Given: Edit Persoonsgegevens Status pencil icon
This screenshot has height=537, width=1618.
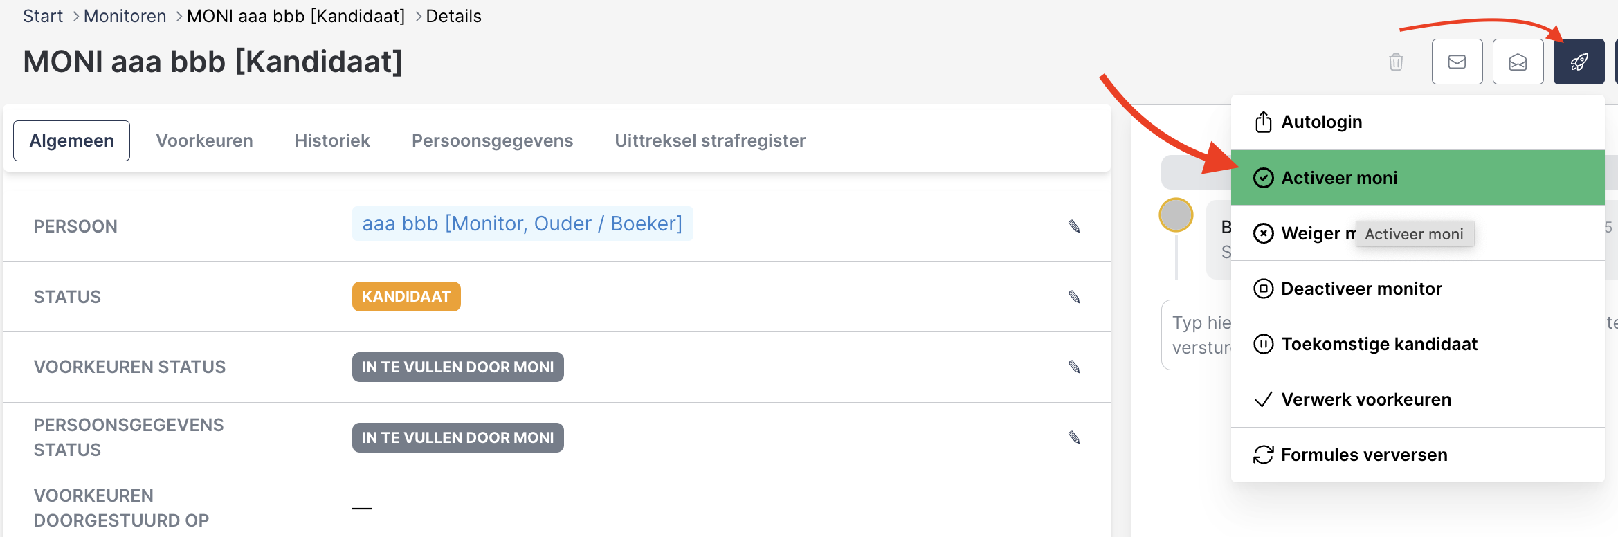Looking at the screenshot, I should (1074, 437).
